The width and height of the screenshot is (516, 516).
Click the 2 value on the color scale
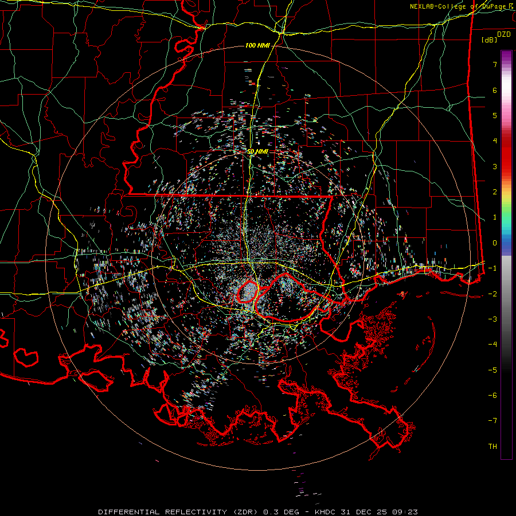[495, 192]
